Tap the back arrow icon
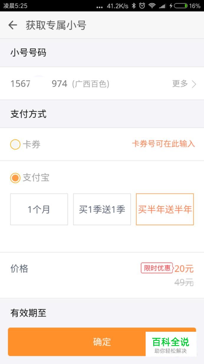The width and height of the screenshot is (204, 364). click(x=13, y=25)
